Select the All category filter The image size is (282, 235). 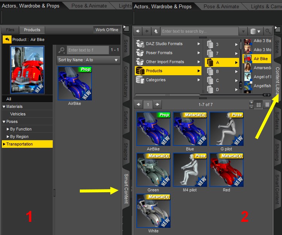point(27,99)
